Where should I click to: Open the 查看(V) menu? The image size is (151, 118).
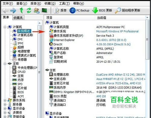tap(22, 4)
